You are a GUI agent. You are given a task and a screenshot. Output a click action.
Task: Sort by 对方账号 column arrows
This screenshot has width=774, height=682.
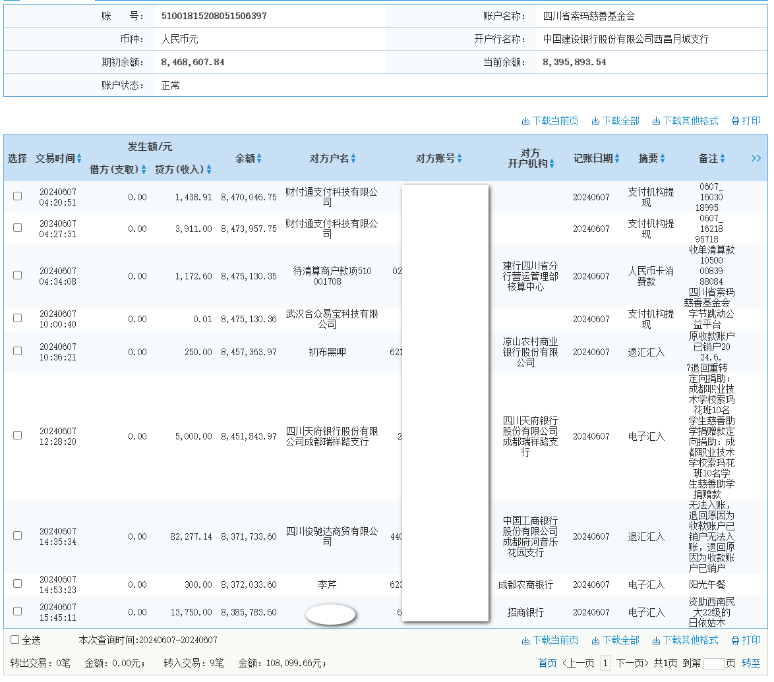460,158
